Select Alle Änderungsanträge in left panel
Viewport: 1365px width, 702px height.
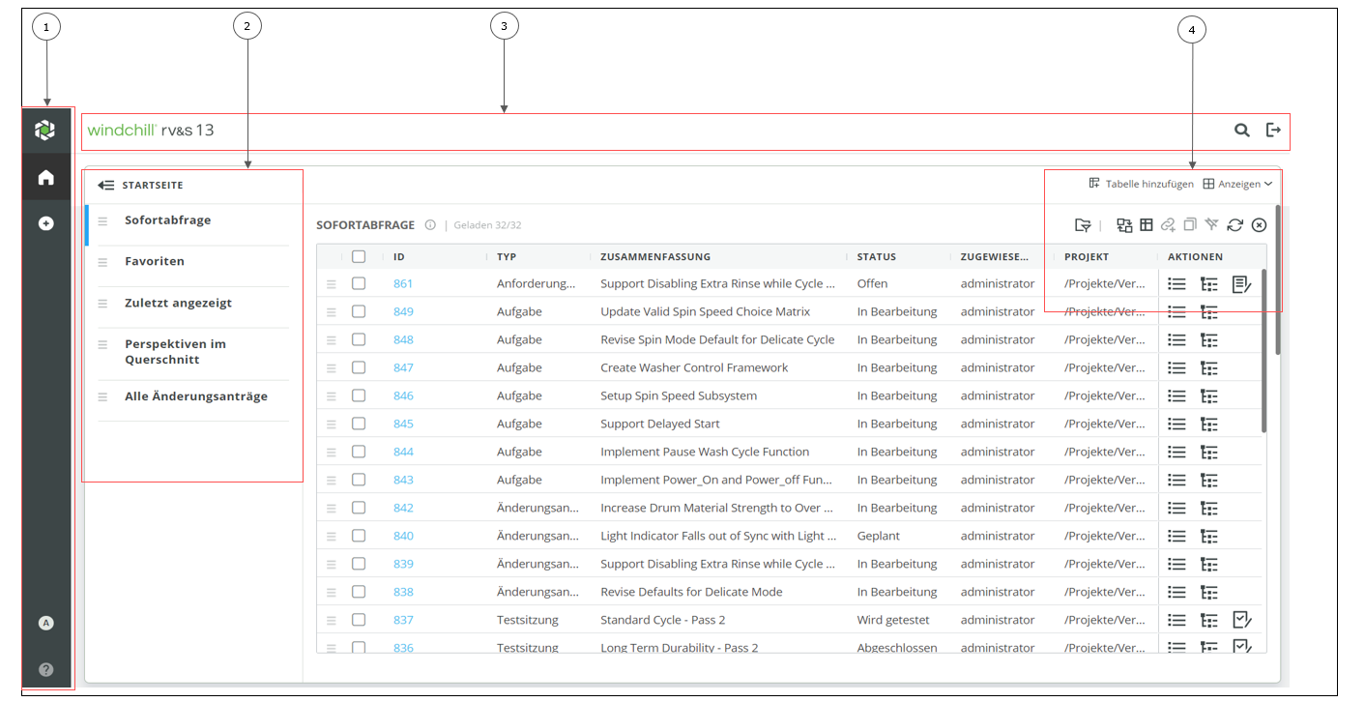coord(196,396)
